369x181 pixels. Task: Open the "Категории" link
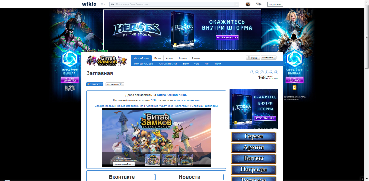pyautogui.click(x=182, y=106)
